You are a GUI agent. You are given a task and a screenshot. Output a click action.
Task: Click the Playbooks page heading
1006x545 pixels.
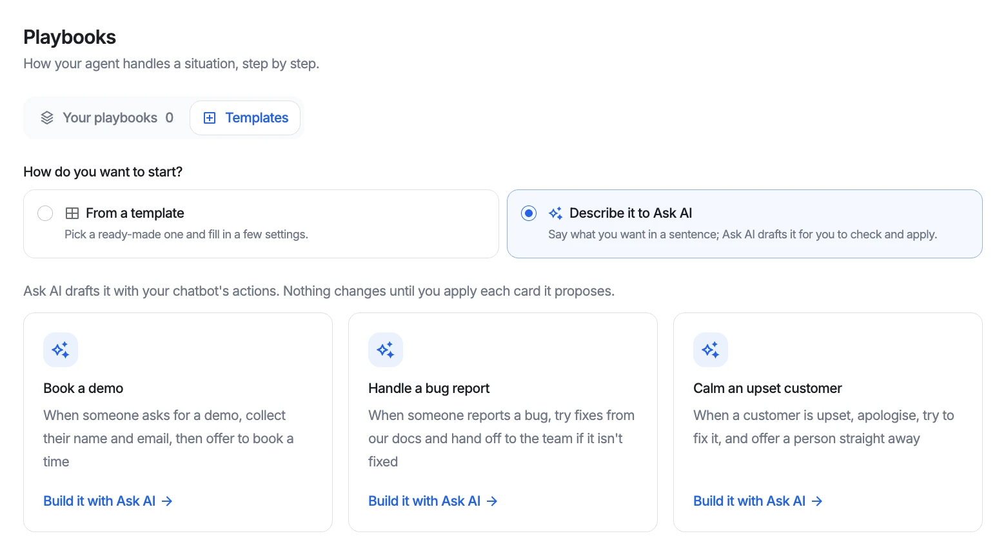pyautogui.click(x=70, y=37)
